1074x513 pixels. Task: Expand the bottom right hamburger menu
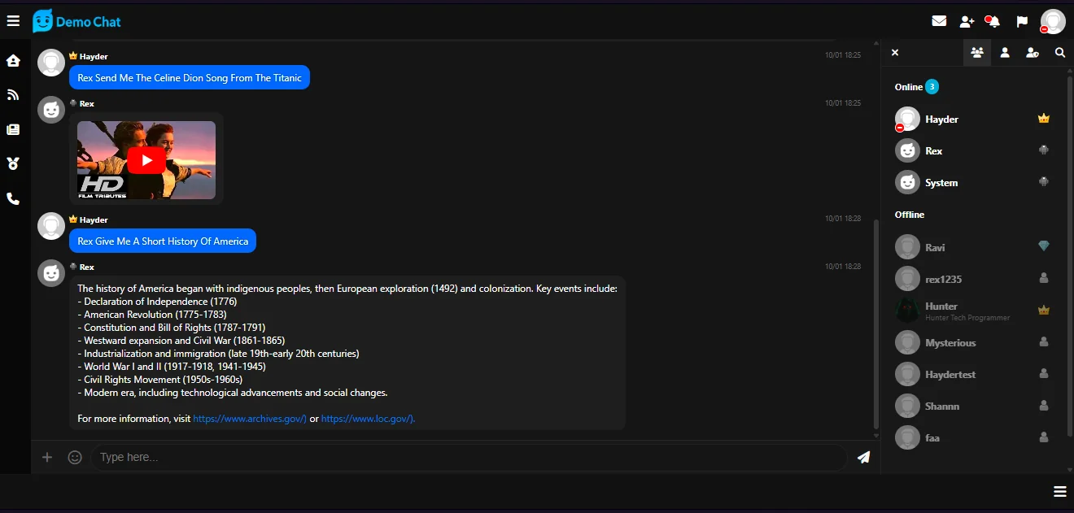[1059, 491]
